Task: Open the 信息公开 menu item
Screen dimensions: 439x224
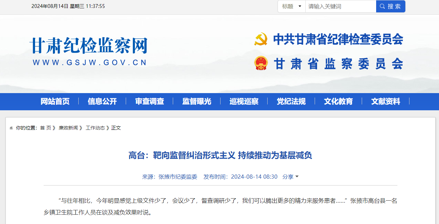Action: click(102, 101)
